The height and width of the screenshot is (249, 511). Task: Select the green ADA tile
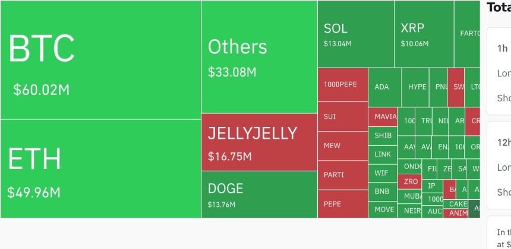coord(384,87)
